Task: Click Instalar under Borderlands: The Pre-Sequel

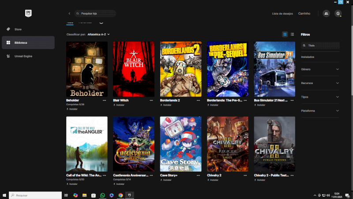Action: (213, 105)
